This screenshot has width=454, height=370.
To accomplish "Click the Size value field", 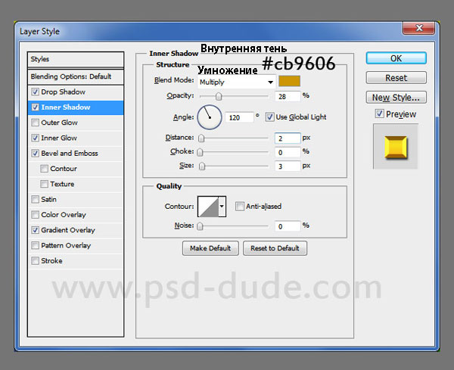I will [x=288, y=166].
